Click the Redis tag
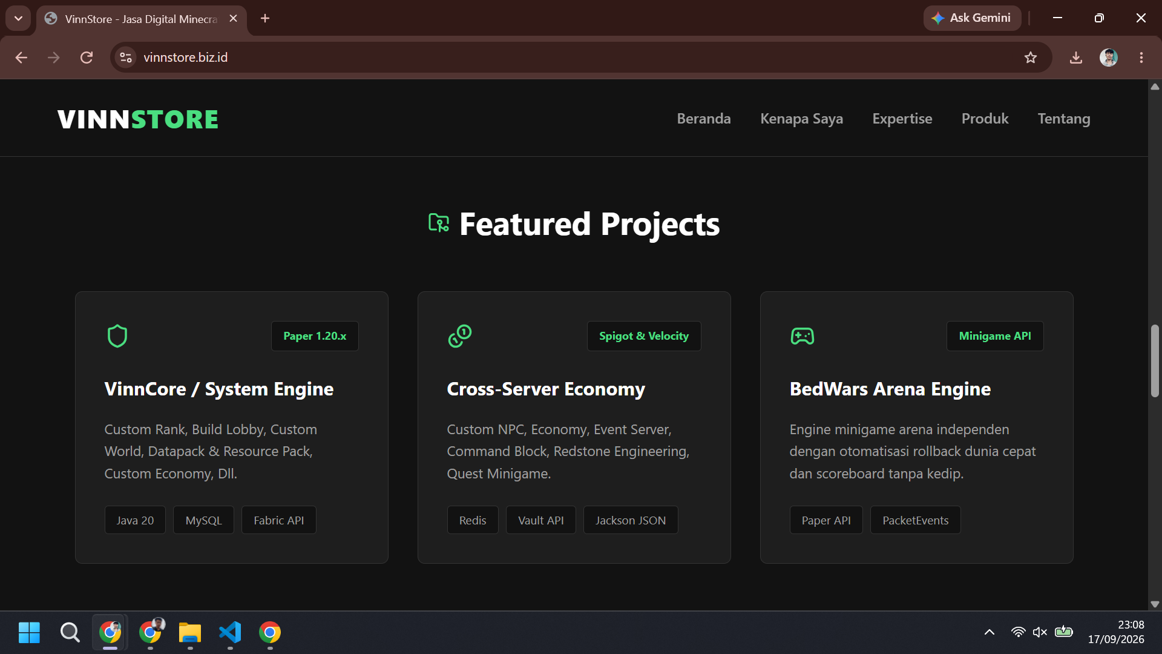The height and width of the screenshot is (654, 1162). pos(473,520)
